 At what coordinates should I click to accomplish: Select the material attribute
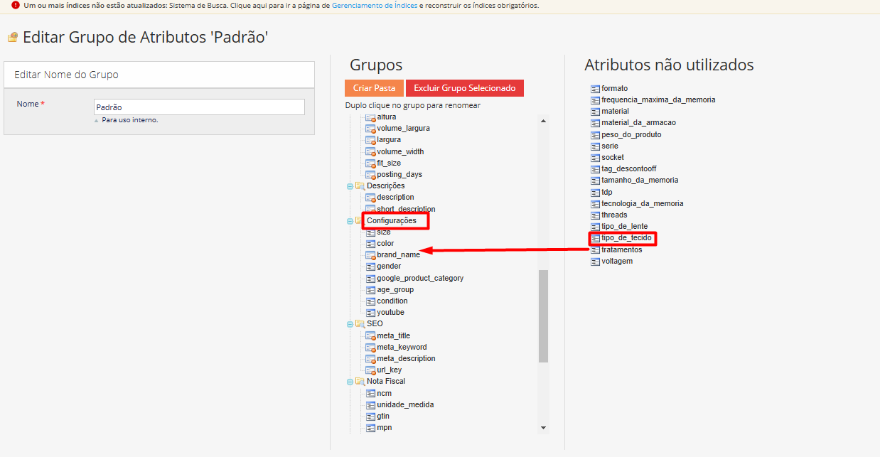615,112
